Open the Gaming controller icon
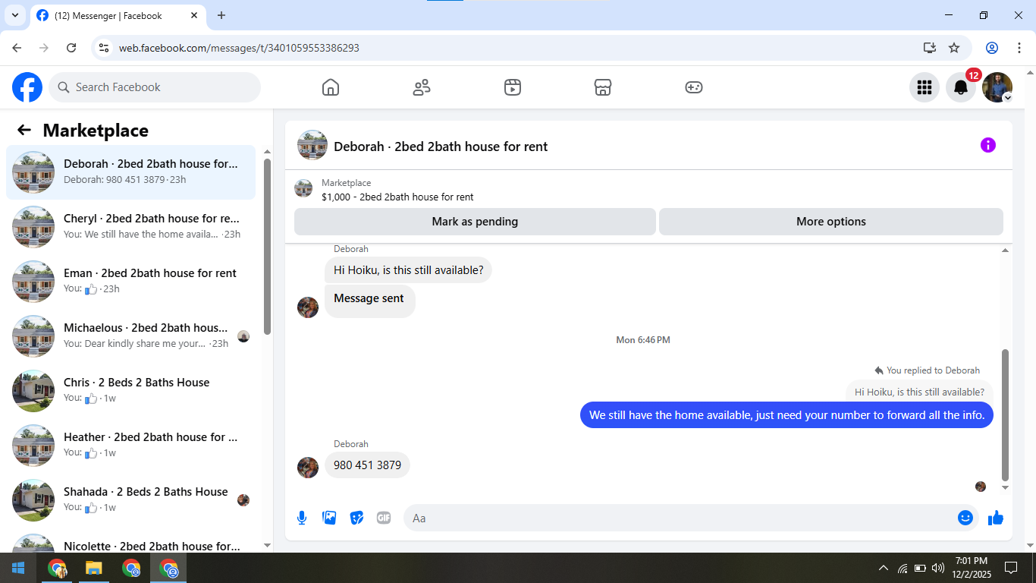Screen dimensions: 1036x583 click(694, 87)
